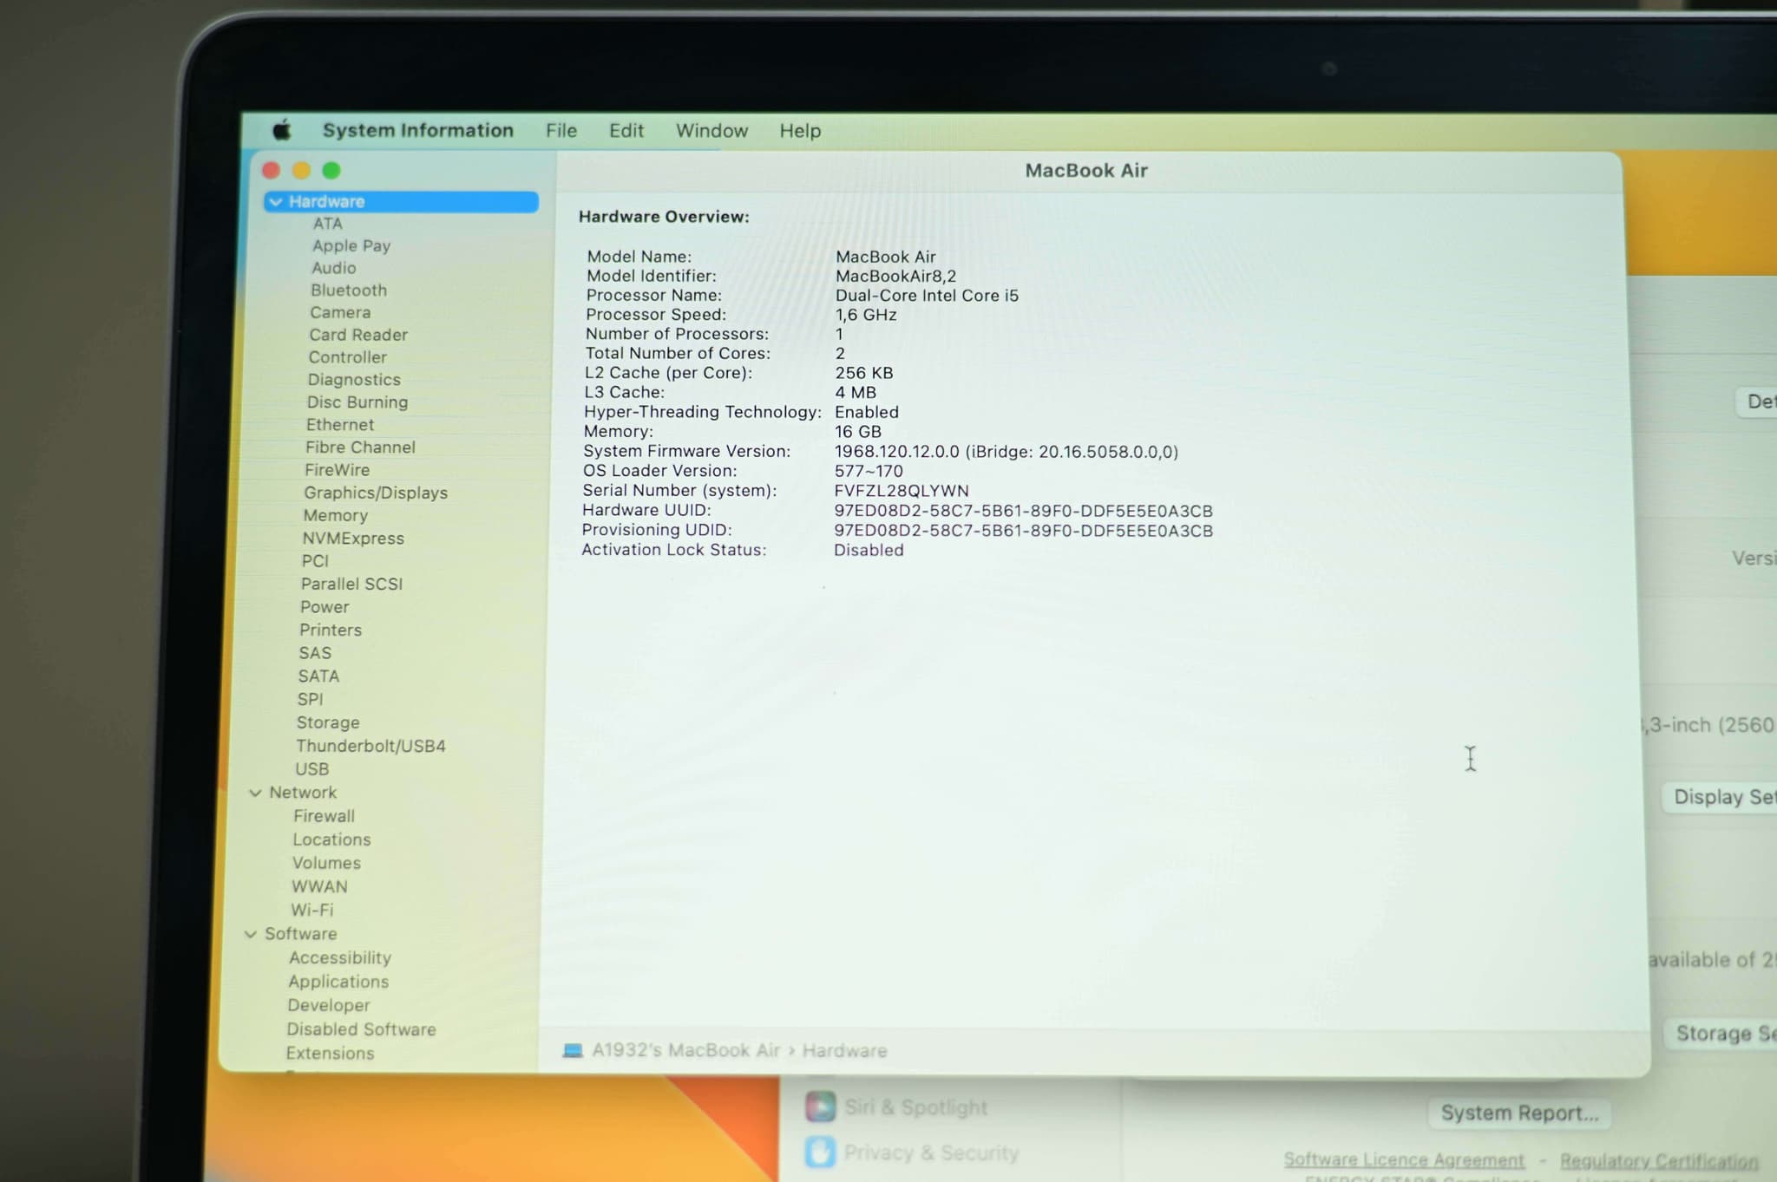Open Privacy & Security in Settings sidebar
The image size is (1777, 1182).
(911, 1153)
